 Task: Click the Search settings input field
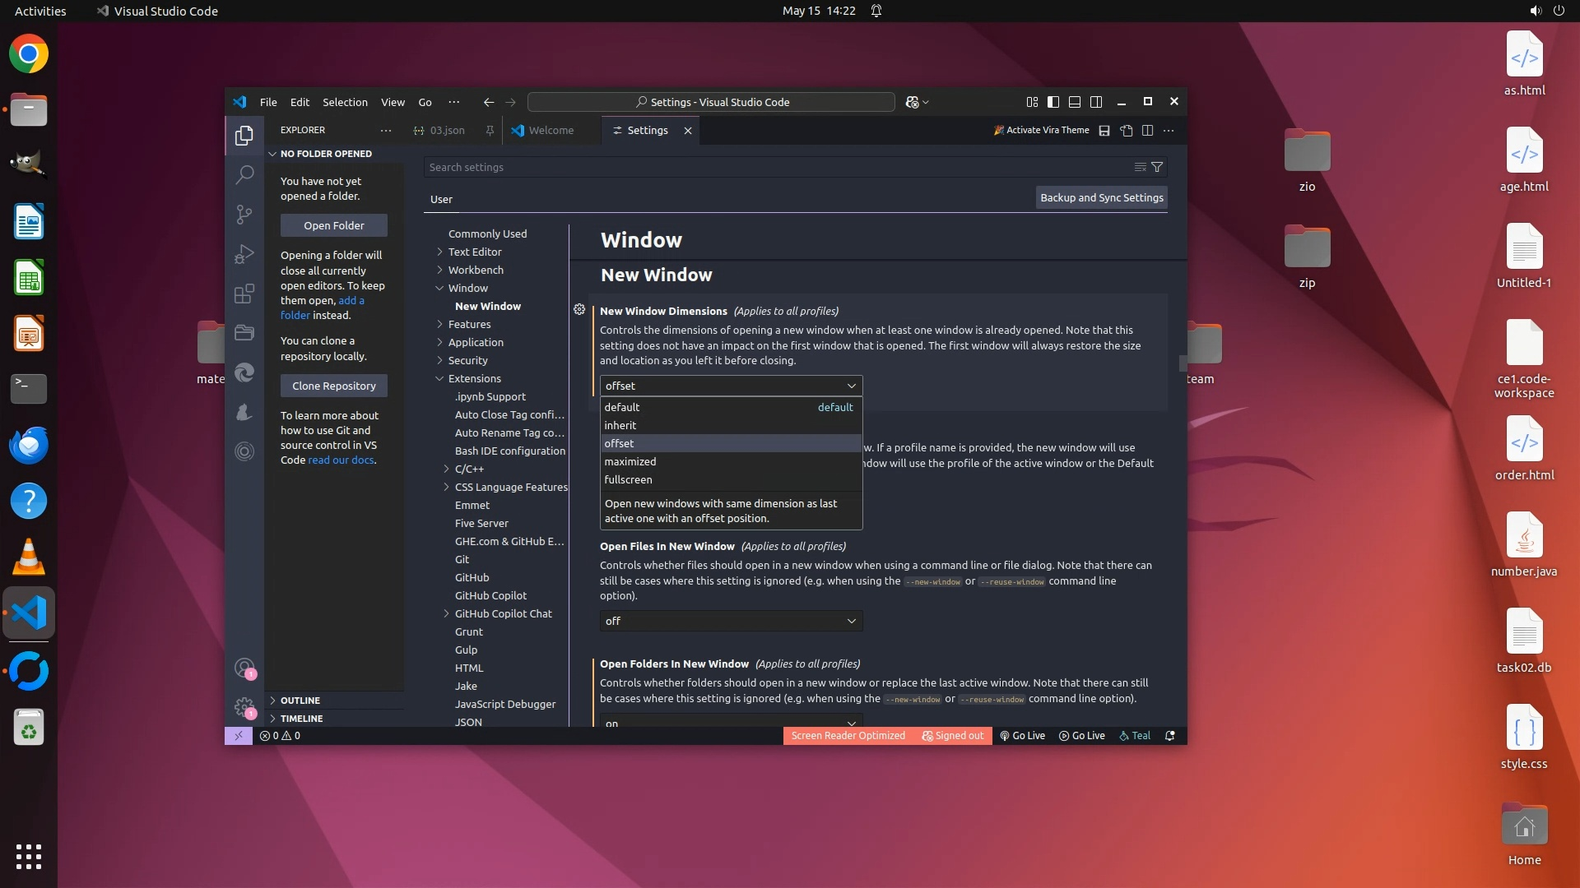(774, 167)
